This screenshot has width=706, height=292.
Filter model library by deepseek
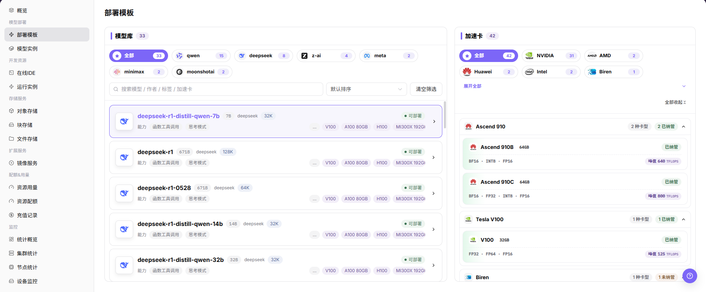coord(264,56)
